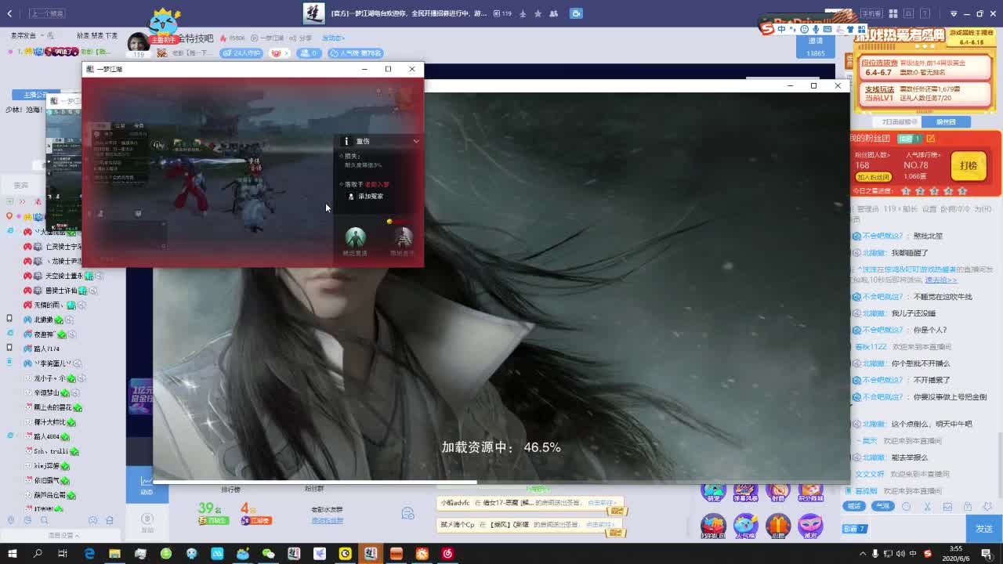
Task: Go back using the top-left arrow
Action: click(9, 13)
